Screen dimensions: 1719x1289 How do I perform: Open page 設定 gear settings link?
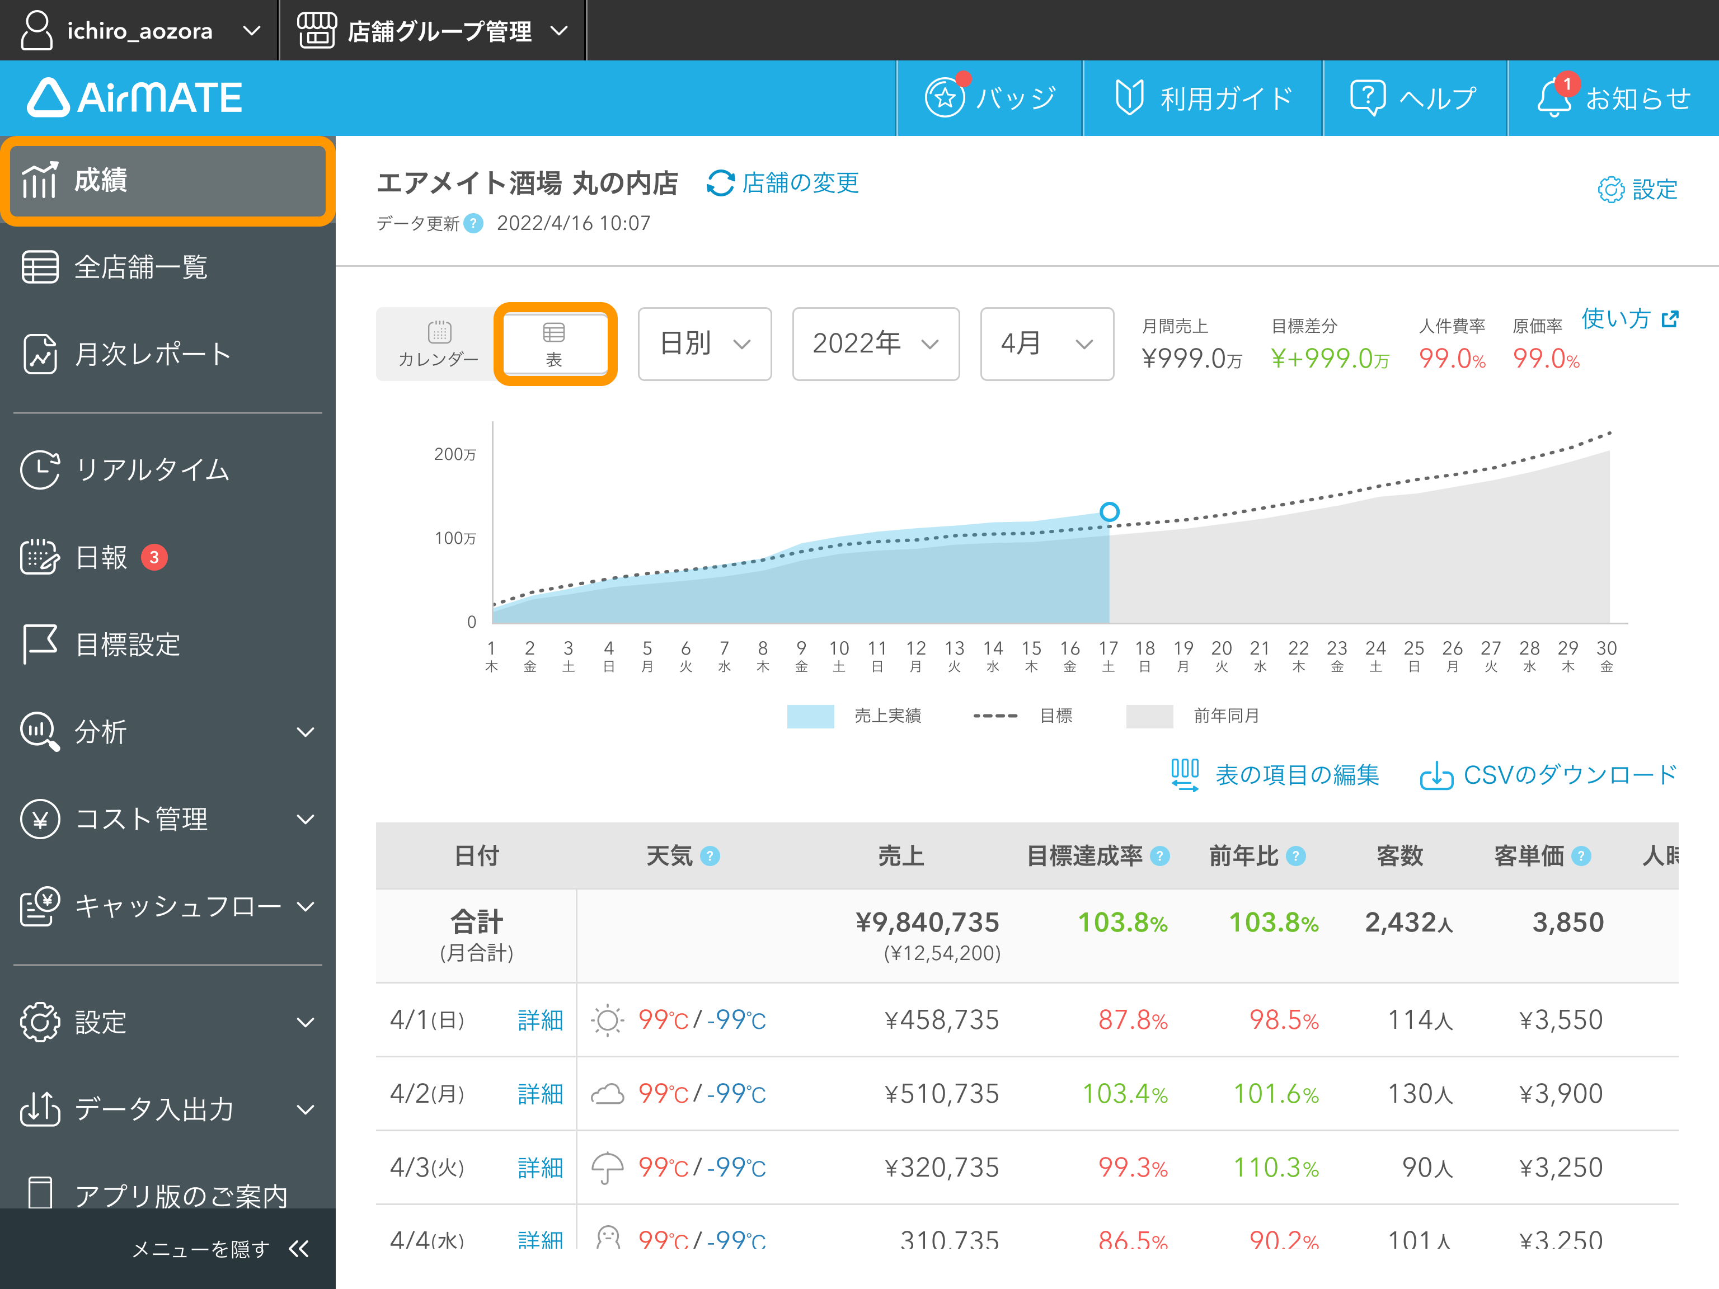tap(1637, 189)
